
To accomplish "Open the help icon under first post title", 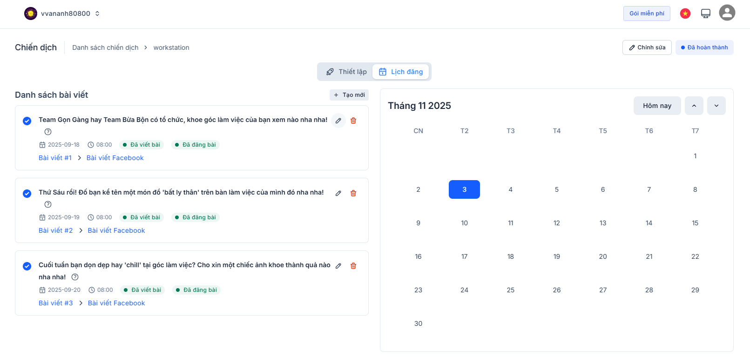I will click(x=48, y=132).
